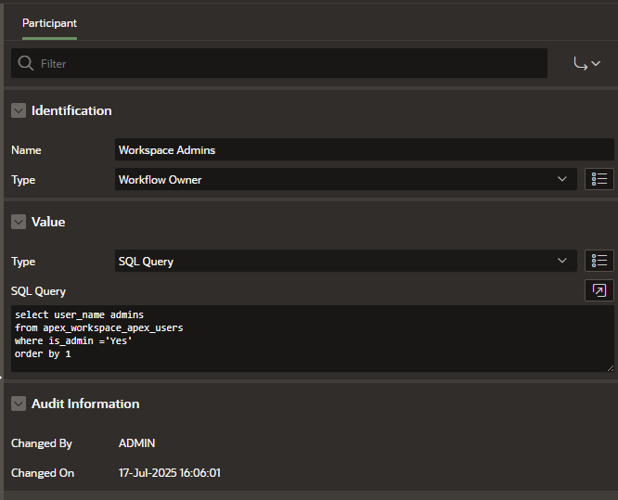Click the Identification section heading
This screenshot has height=500, width=618.
(x=71, y=110)
